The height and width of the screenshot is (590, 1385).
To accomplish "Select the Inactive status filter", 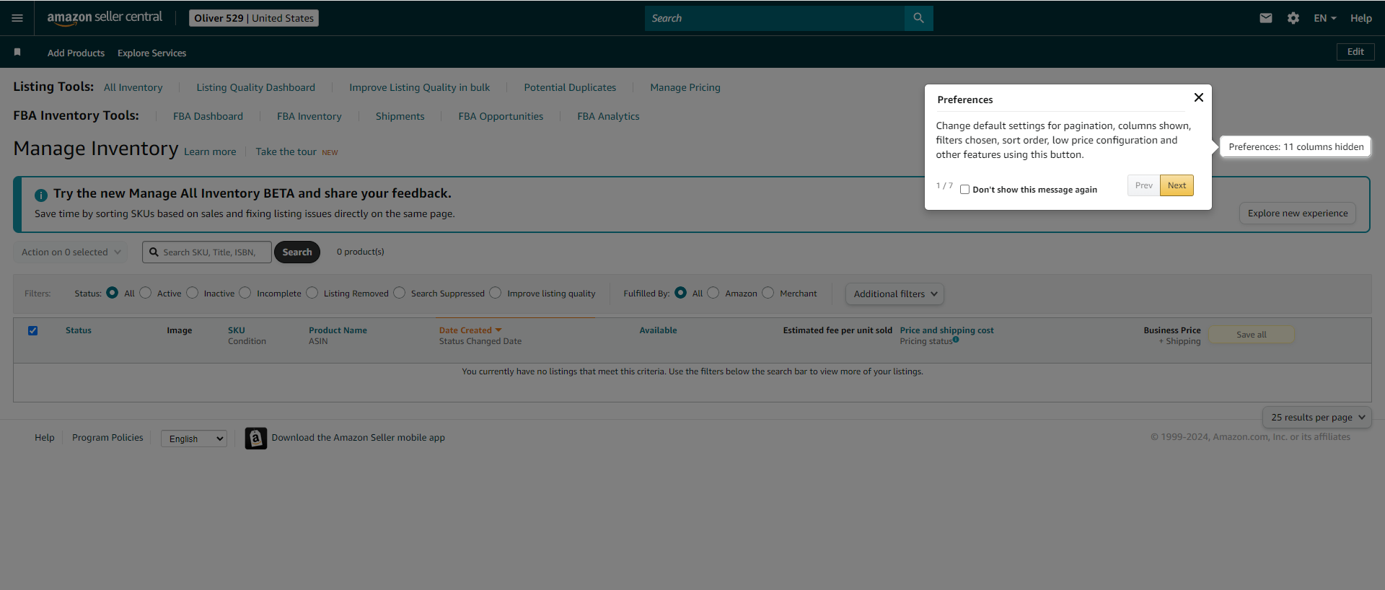I will [x=192, y=293].
